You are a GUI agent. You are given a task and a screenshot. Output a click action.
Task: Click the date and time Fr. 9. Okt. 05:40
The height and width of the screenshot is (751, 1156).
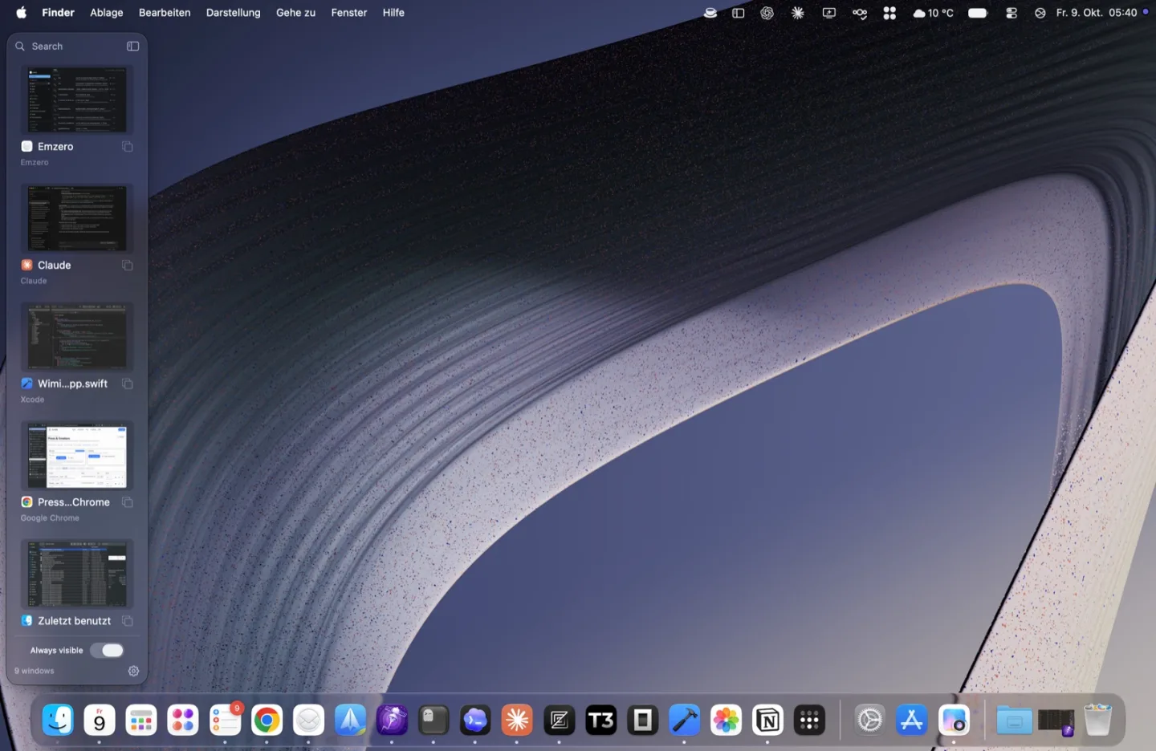click(x=1097, y=13)
